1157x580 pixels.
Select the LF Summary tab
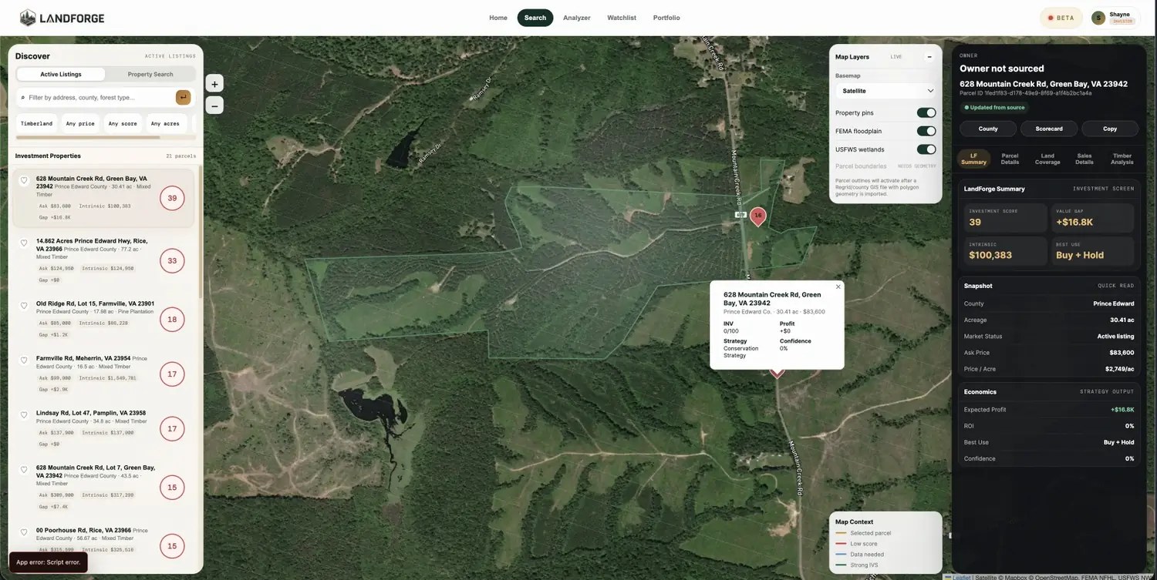coord(973,159)
